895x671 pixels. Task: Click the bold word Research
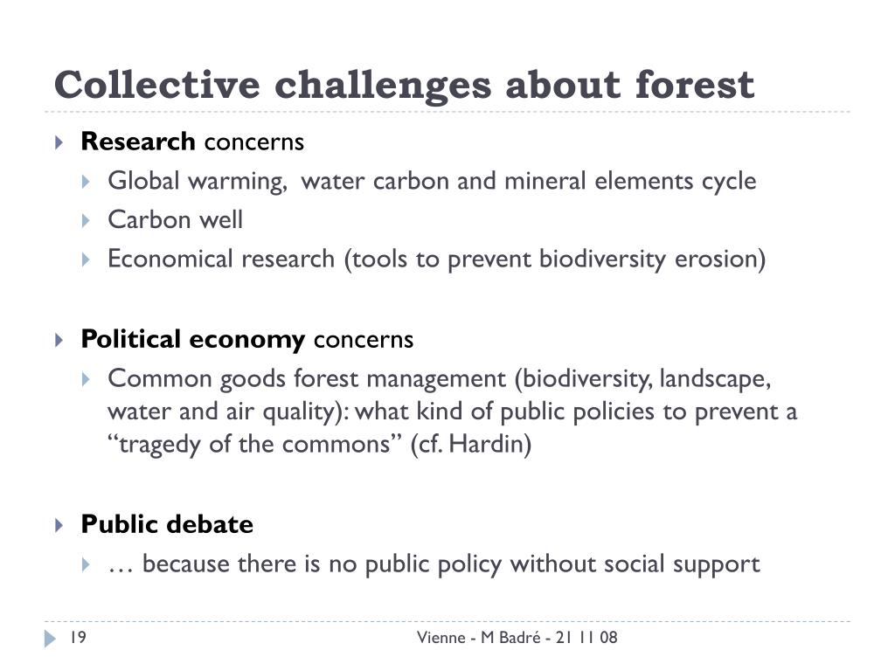point(138,142)
